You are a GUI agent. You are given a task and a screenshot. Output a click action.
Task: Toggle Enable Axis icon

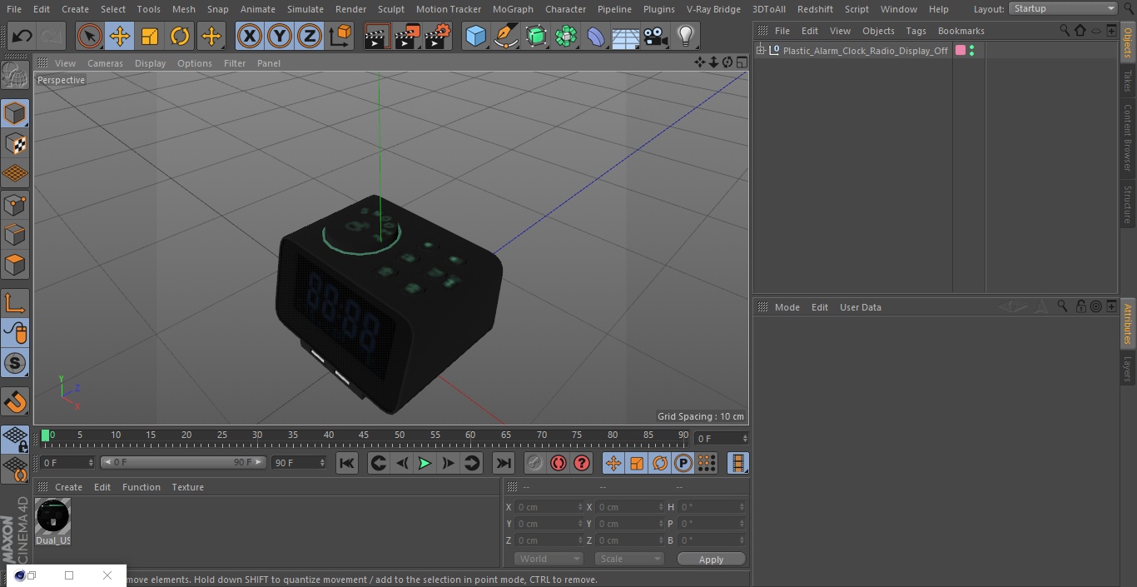pos(15,302)
